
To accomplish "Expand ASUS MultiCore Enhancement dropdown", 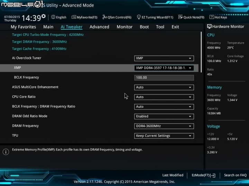I will click(164, 87).
